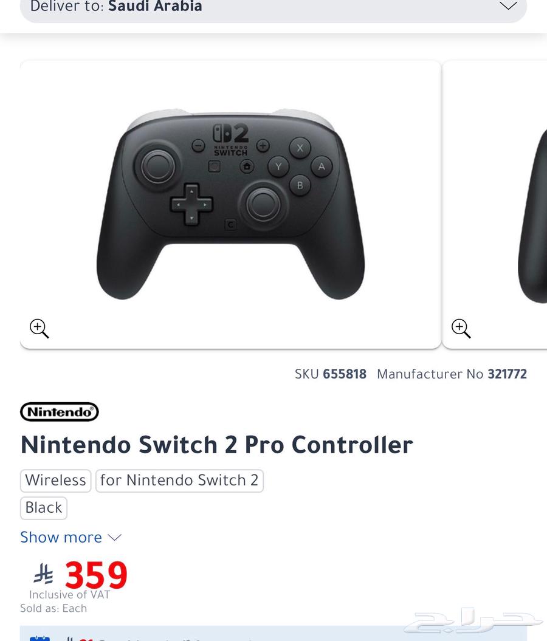
Task: Select the for Nintendo Switch 2 chip
Action: pyautogui.click(x=179, y=480)
